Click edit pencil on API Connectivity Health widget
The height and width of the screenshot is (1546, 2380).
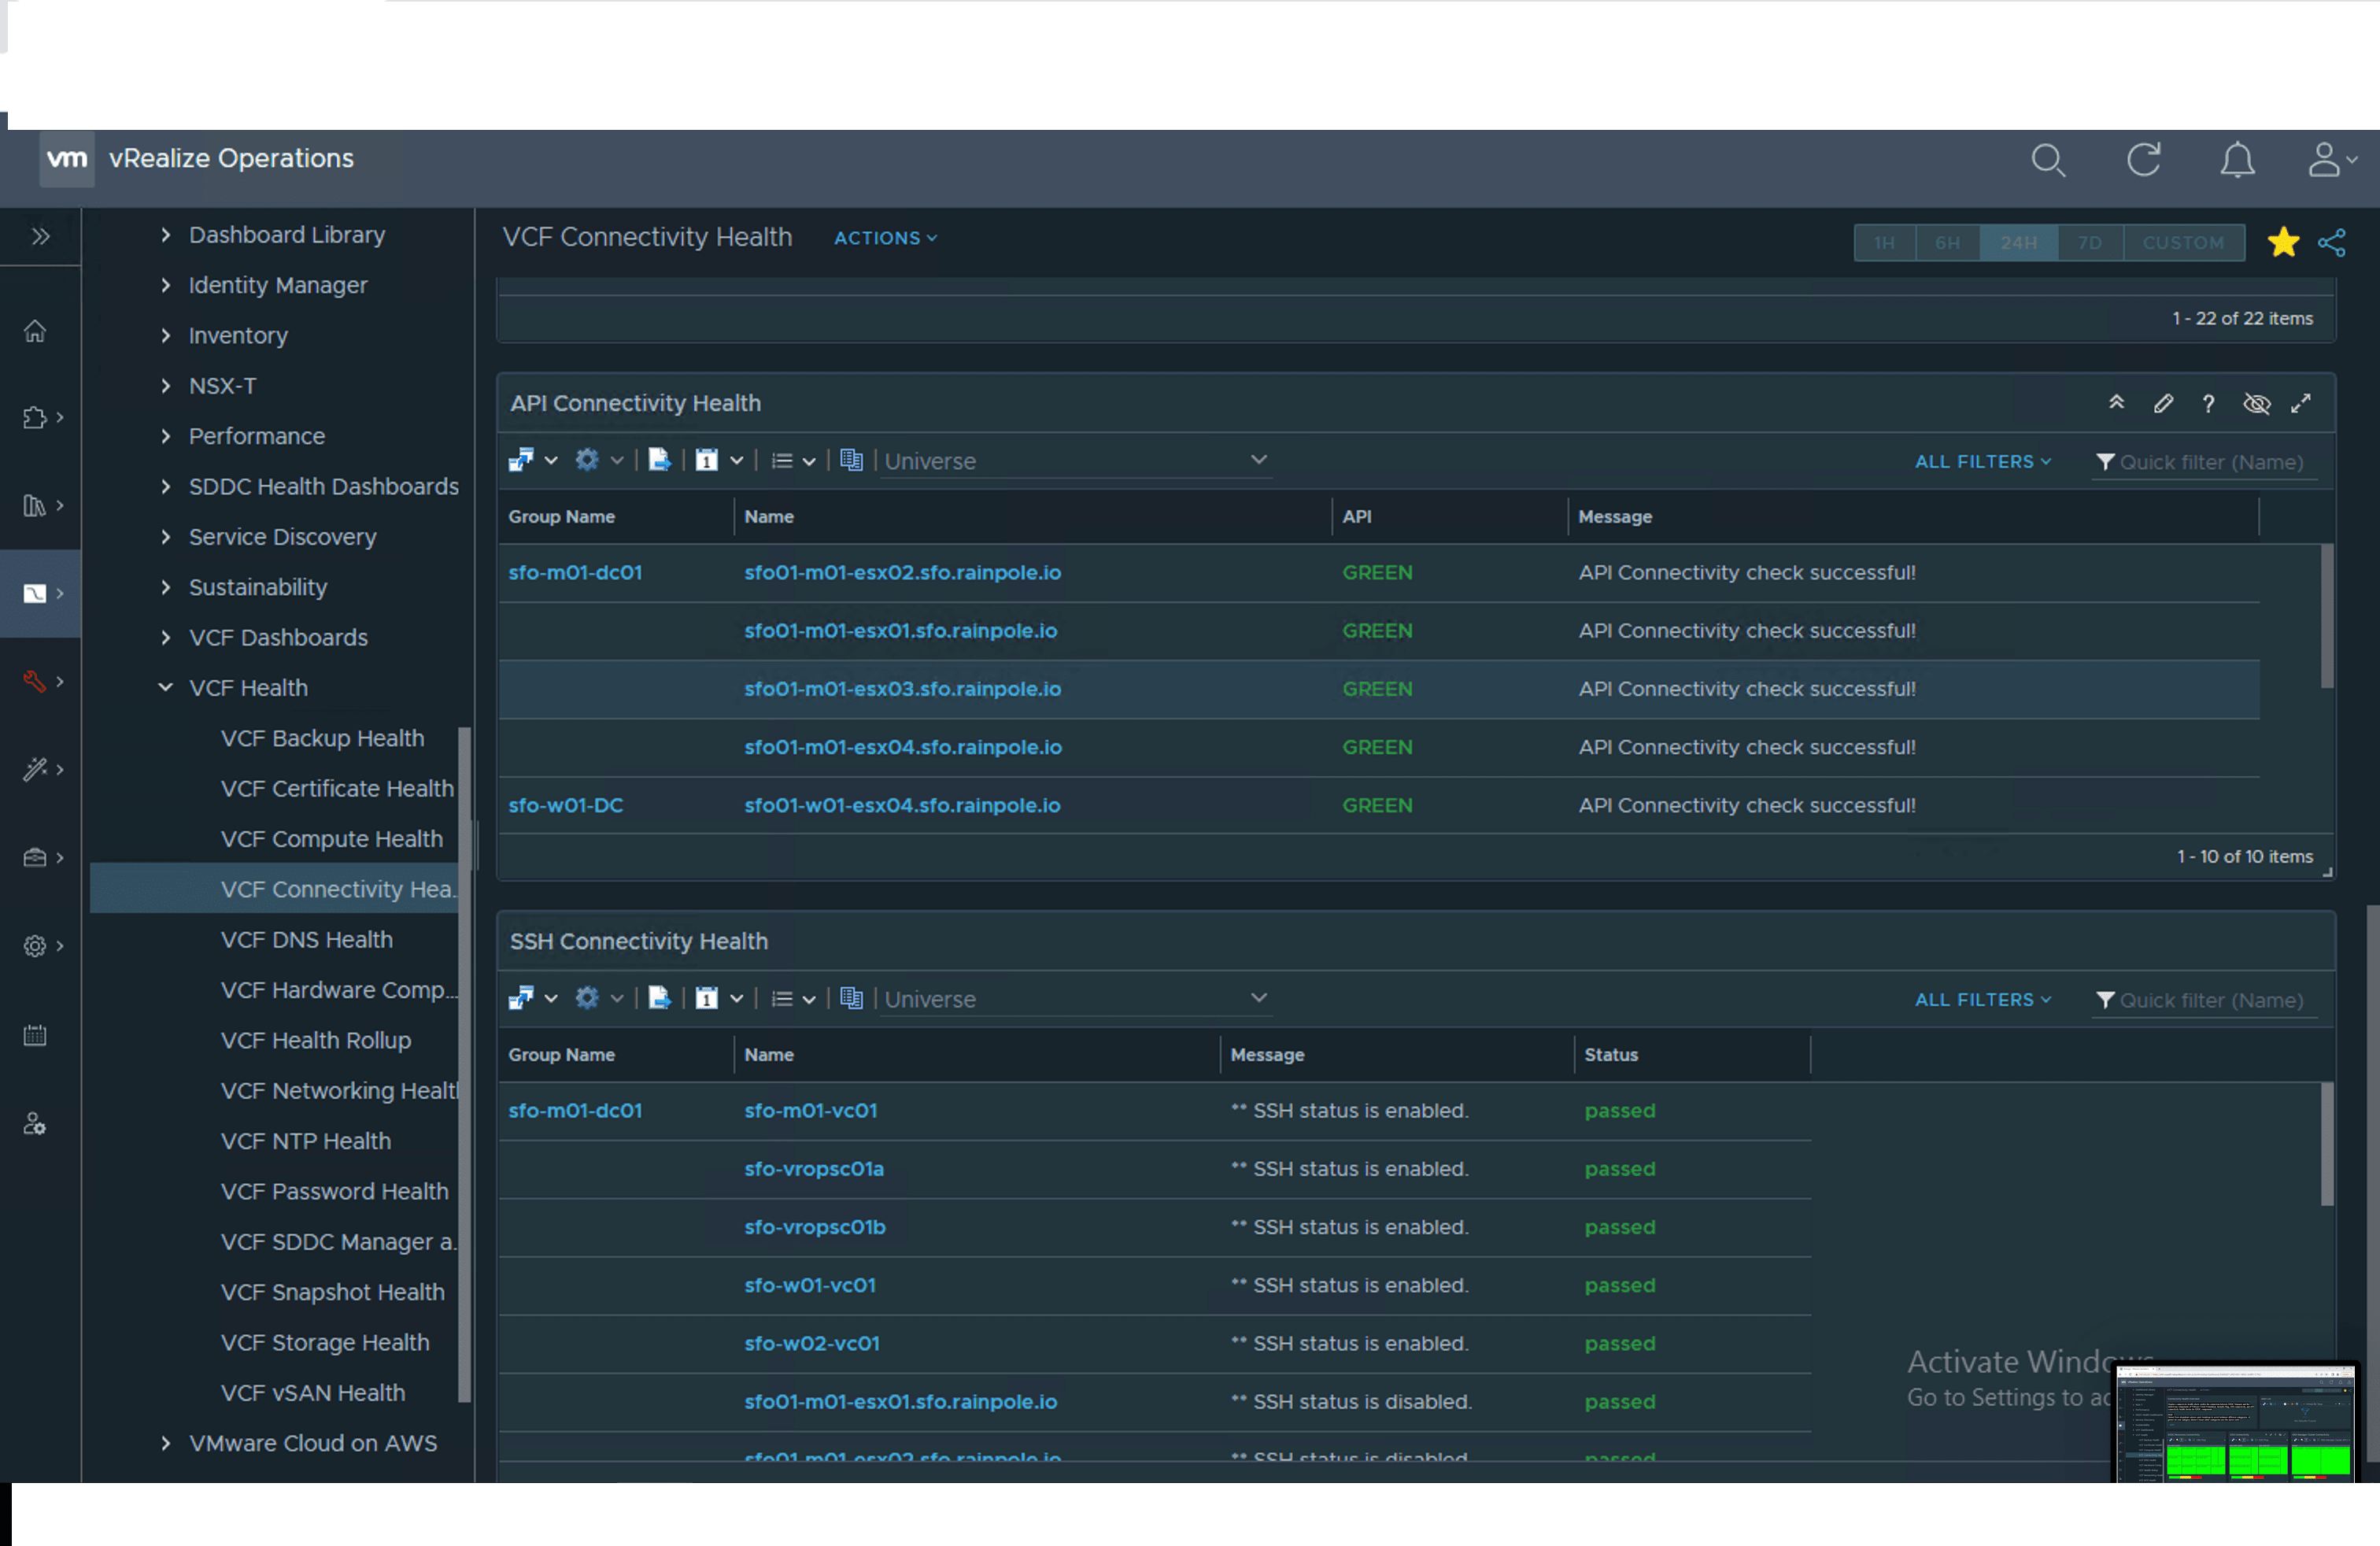tap(2163, 404)
